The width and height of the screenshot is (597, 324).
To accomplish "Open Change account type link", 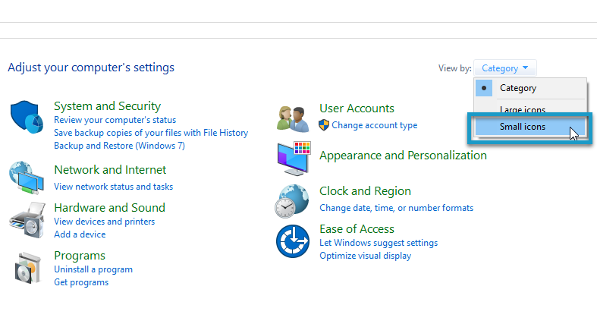I will coord(374,125).
